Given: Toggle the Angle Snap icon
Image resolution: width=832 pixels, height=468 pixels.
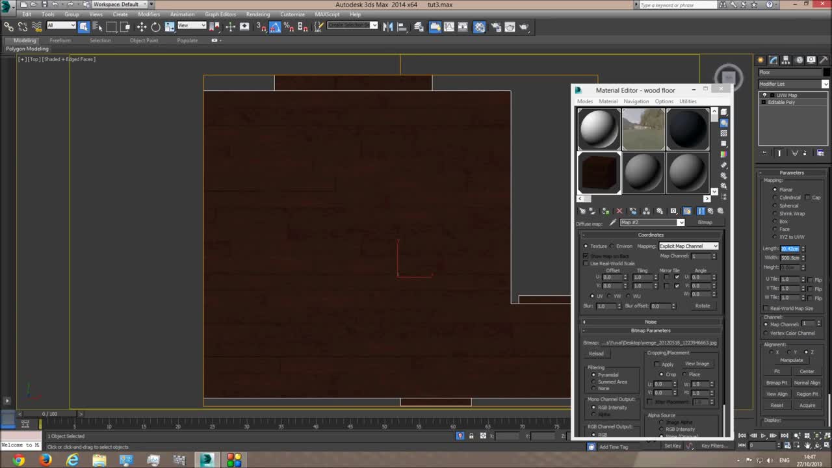Looking at the screenshot, I should (274, 27).
